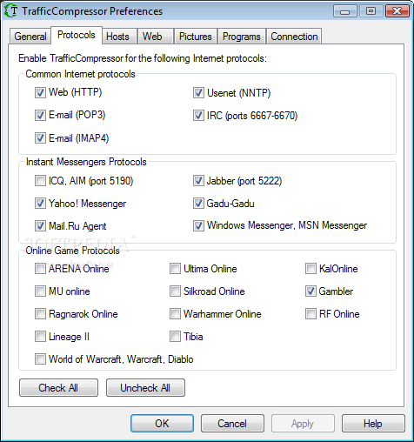Open the Pictures tab
Screen dimensions: 414x442
[x=196, y=37]
